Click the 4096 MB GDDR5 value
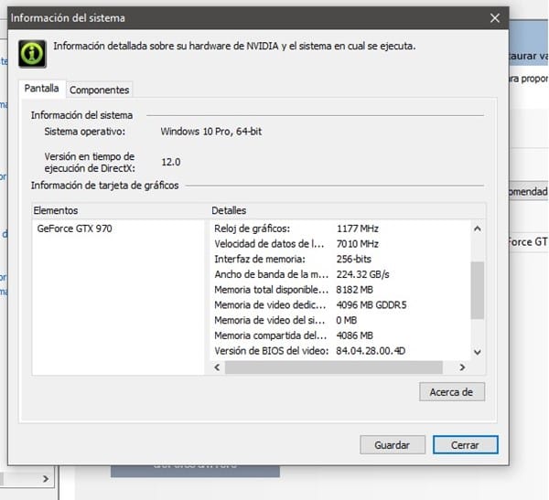This screenshot has height=500, width=549. click(371, 305)
